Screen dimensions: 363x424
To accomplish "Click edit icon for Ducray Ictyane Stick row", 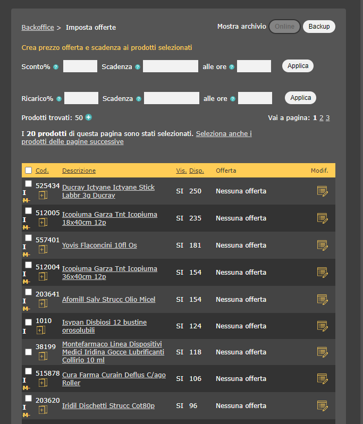I will (x=322, y=191).
